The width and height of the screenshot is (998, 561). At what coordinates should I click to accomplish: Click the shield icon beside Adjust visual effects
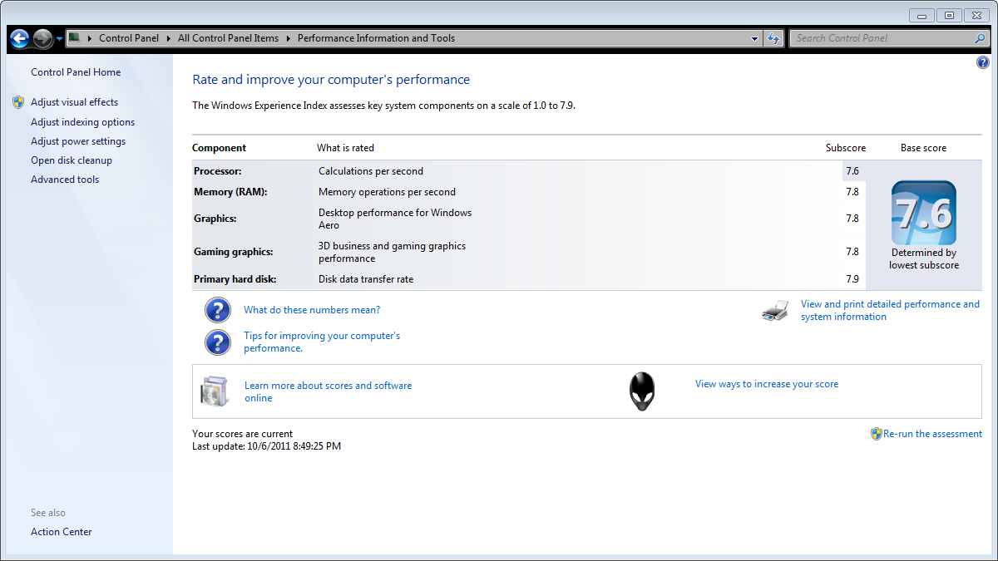[18, 102]
